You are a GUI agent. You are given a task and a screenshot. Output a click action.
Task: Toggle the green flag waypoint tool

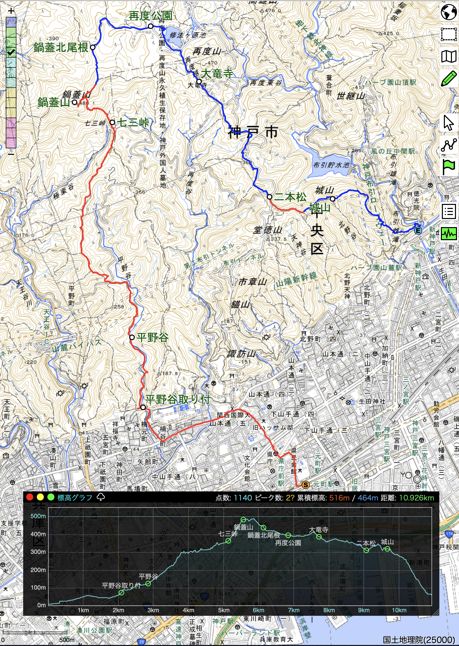[448, 167]
